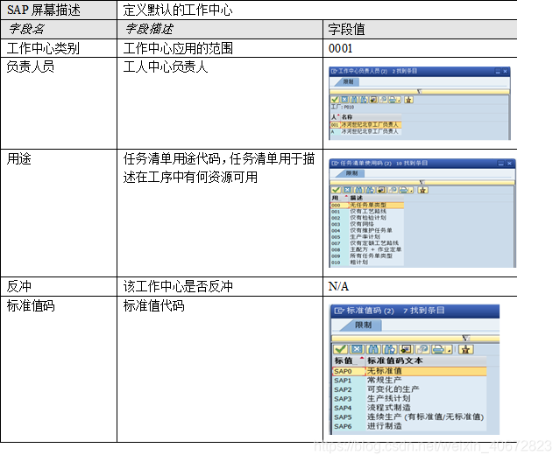Image resolution: width=560 pixels, height=462 pixels.
Task: Expand the filter bar arrow in 工作中心负责人员 dialog
Action: (x=419, y=92)
